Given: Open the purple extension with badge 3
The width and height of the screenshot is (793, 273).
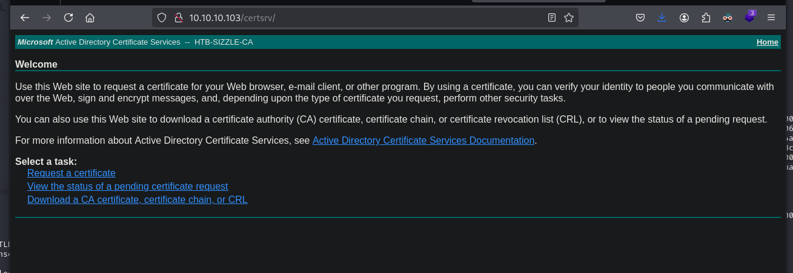Looking at the screenshot, I should click(x=749, y=16).
